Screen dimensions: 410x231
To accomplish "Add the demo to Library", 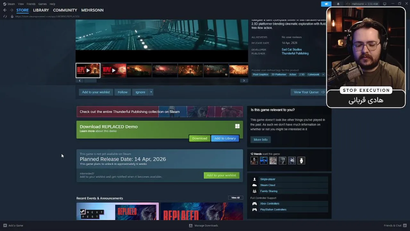I will point(225,138).
